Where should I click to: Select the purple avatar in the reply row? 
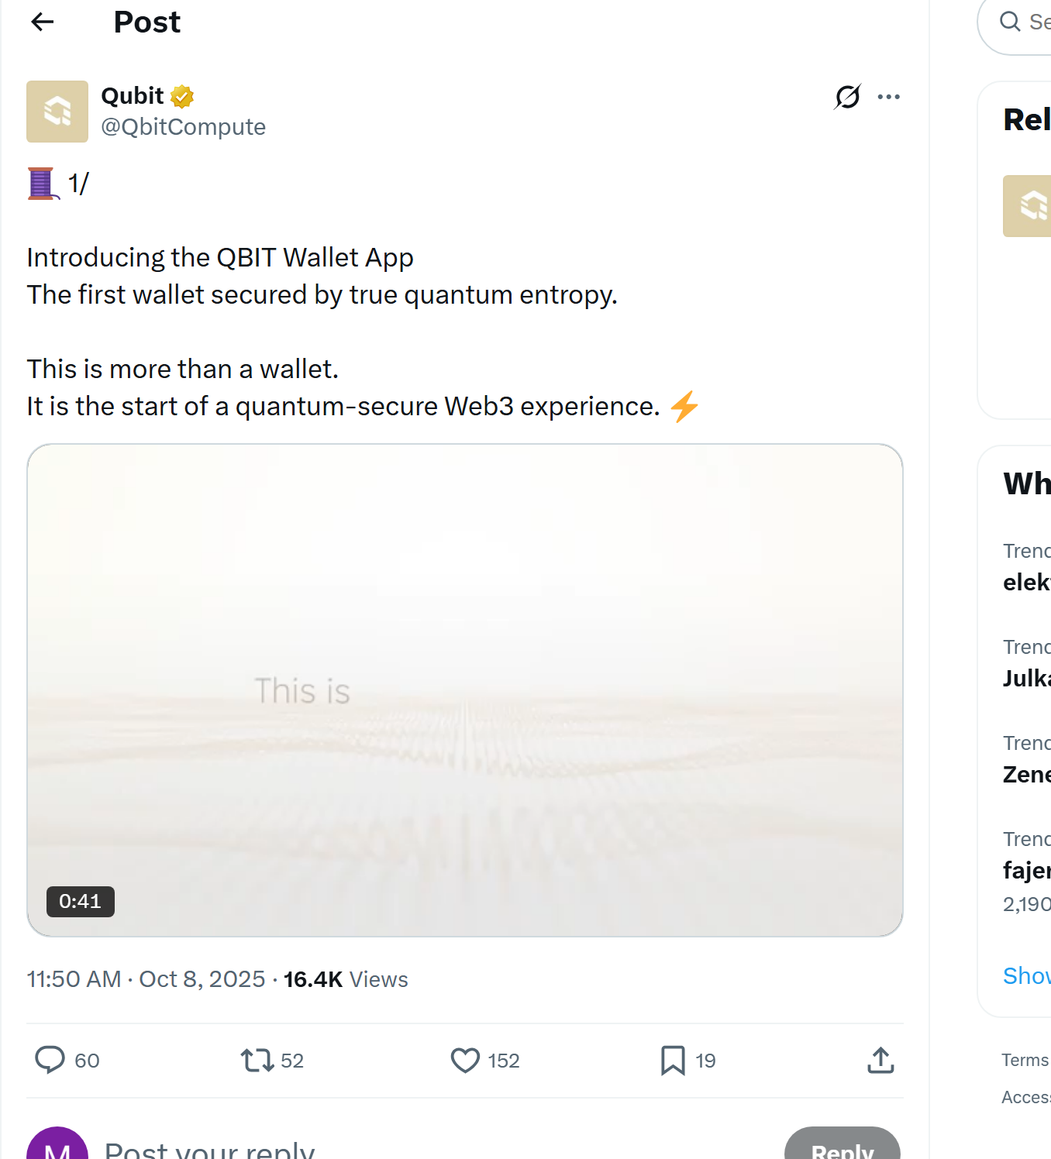[x=57, y=1145]
